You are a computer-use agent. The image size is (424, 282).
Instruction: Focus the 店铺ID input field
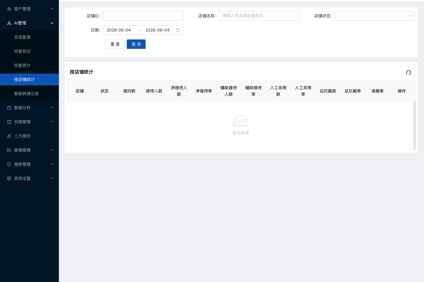pyautogui.click(x=143, y=16)
